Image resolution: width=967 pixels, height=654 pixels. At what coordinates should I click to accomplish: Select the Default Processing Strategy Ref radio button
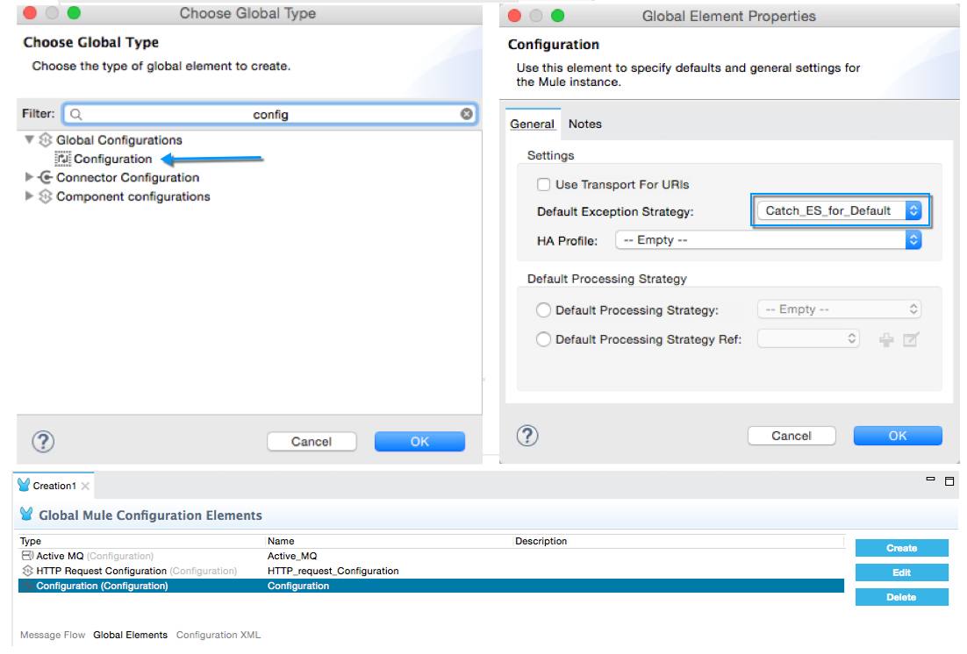(544, 339)
